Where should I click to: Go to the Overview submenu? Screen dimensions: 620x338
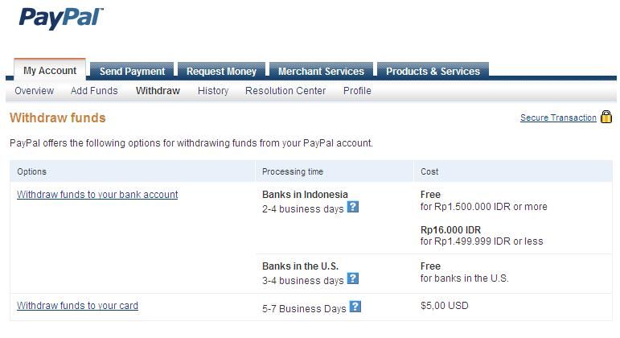pos(34,91)
